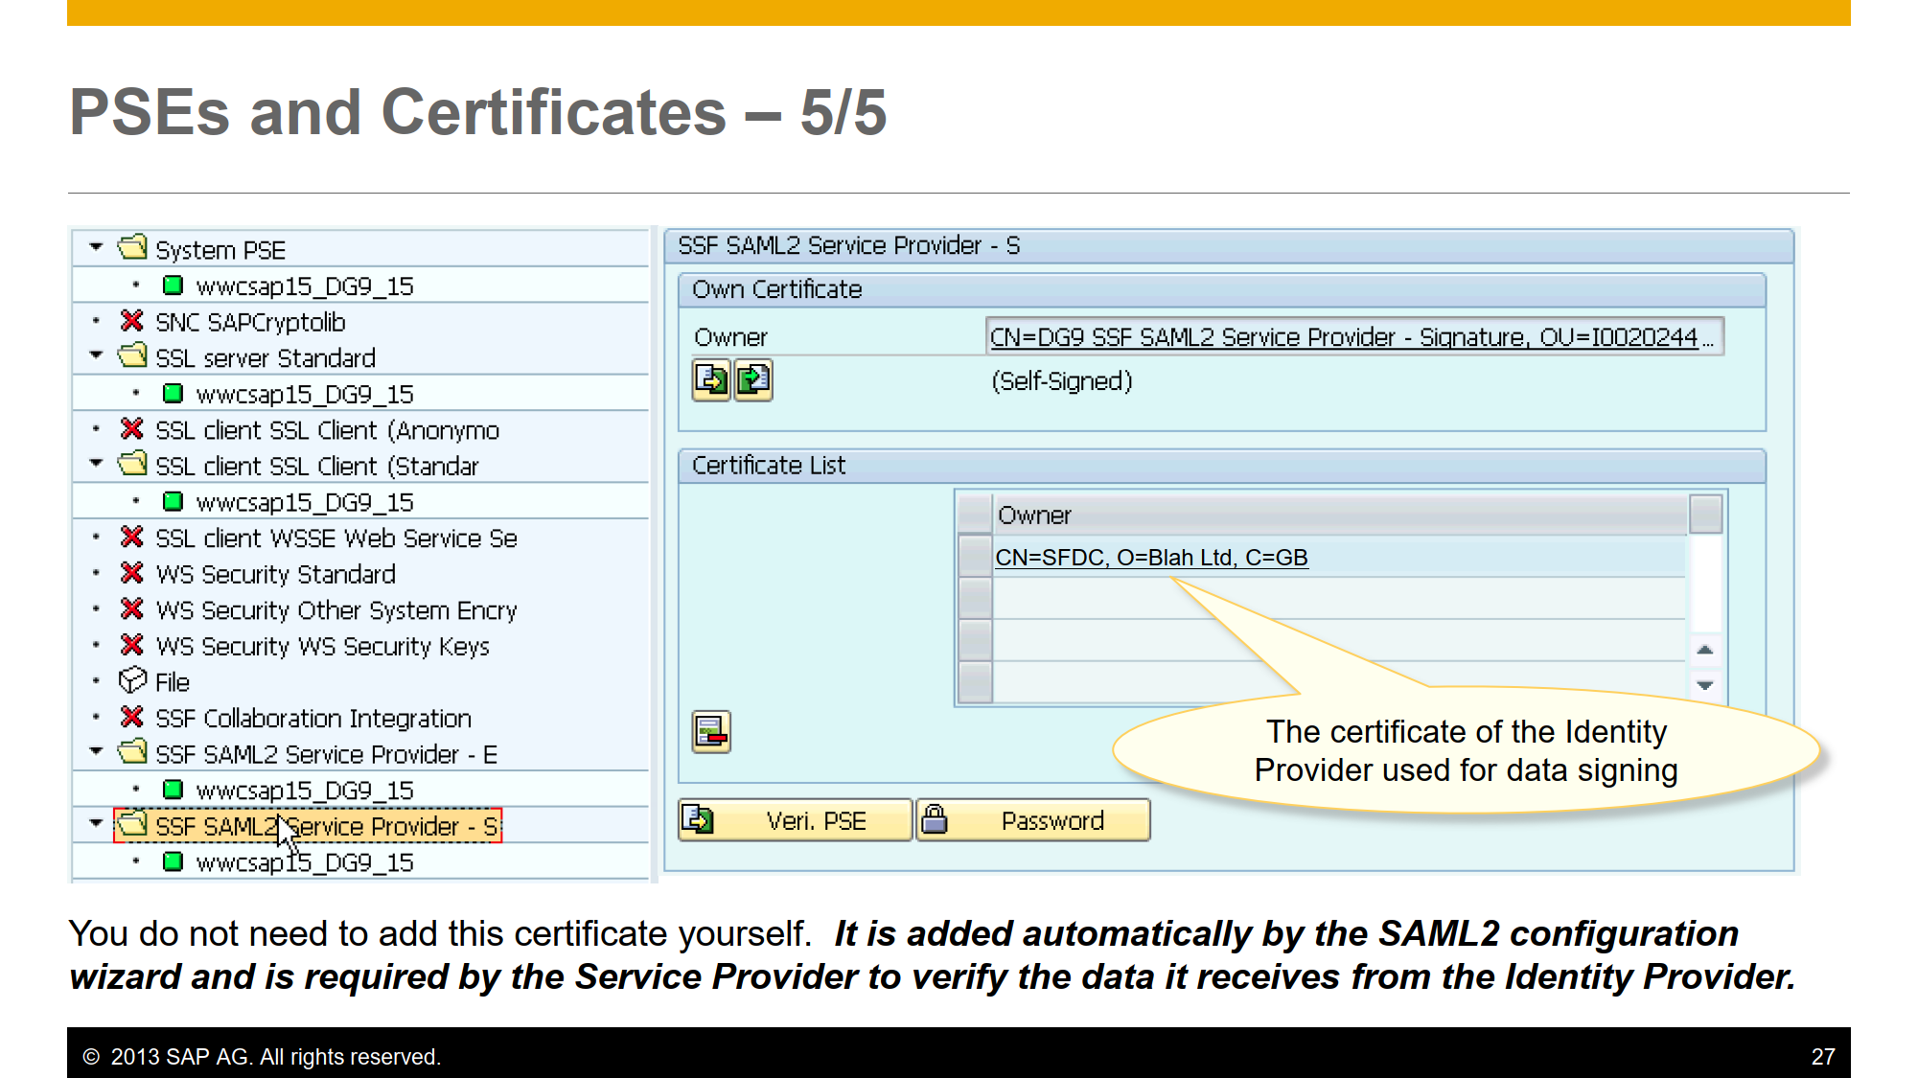The height and width of the screenshot is (1078, 1918).
Task: Click green square under SSL Client (Standar
Action: point(173,501)
